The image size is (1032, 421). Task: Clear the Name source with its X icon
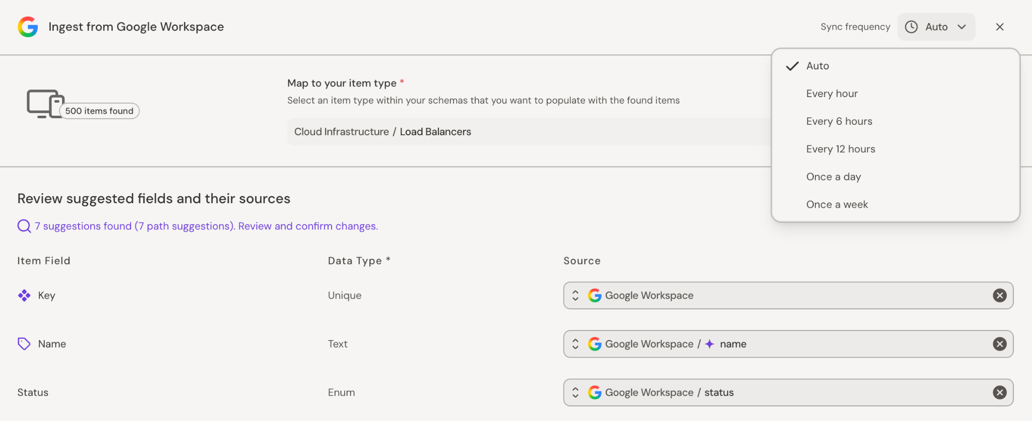[1000, 344]
